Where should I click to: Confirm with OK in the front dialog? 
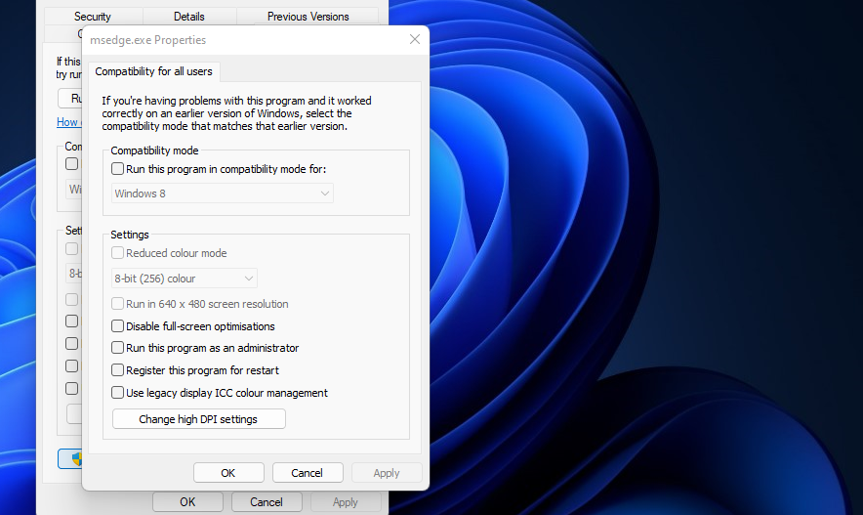(228, 473)
